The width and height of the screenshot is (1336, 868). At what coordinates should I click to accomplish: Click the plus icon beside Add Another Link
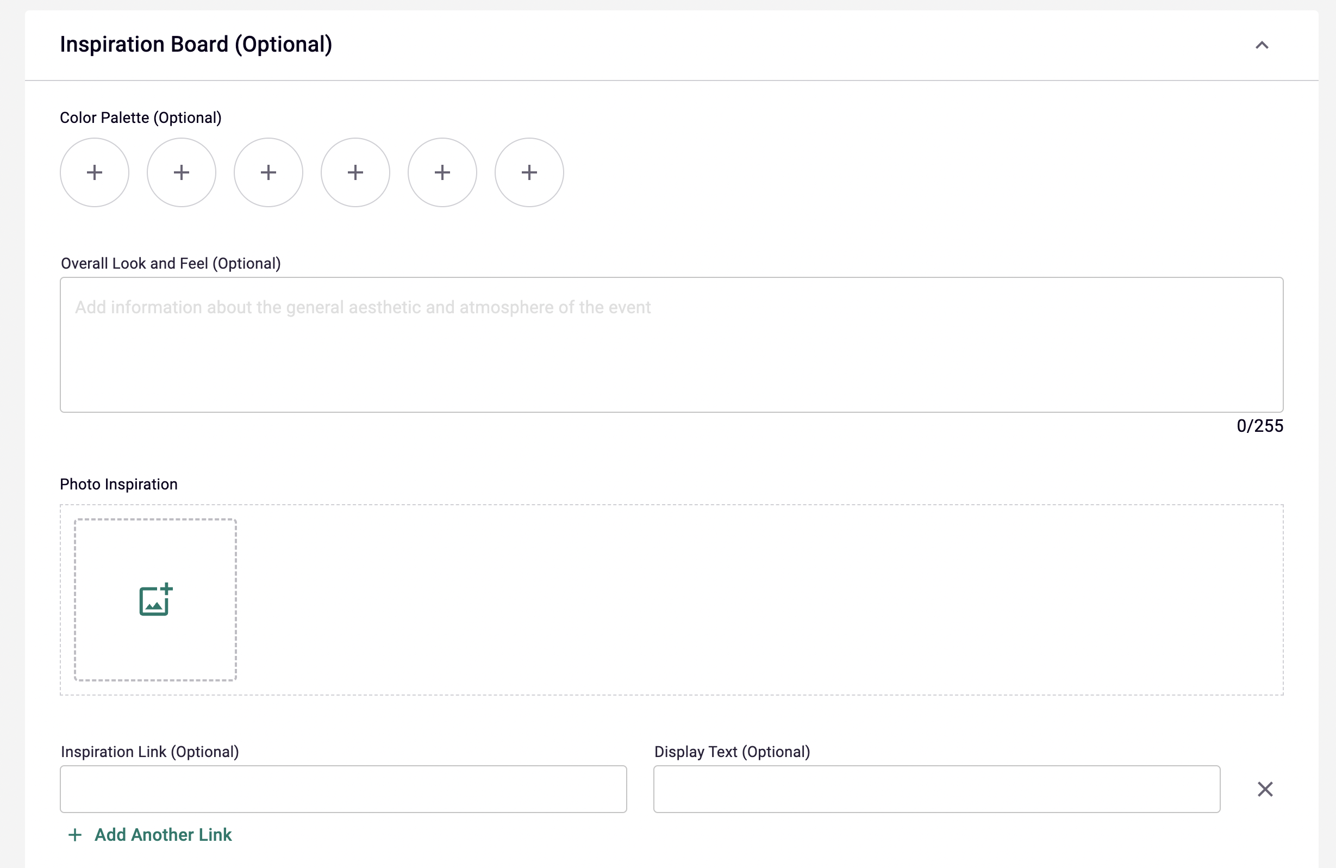pos(74,835)
